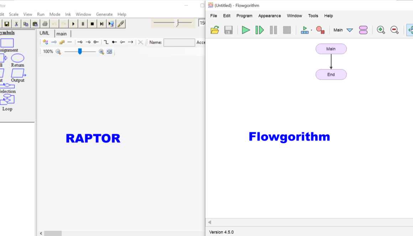Print the RAPTOR flowchart

[x=45, y=24]
